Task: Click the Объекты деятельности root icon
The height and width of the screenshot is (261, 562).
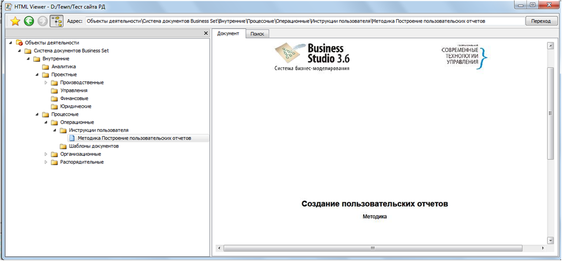Action: coord(19,43)
